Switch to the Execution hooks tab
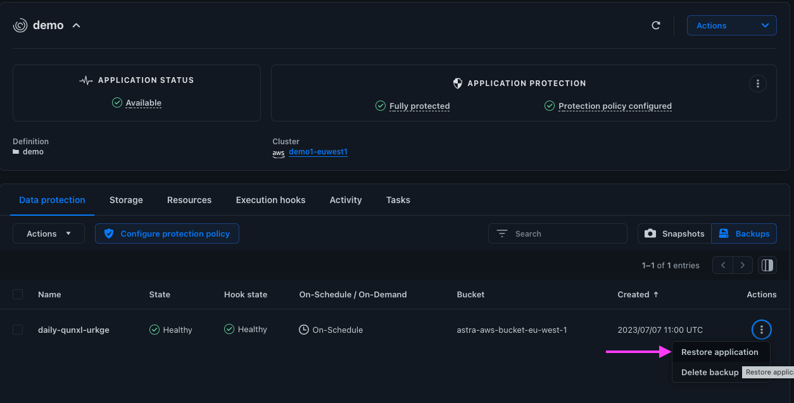The height and width of the screenshot is (403, 794). click(270, 200)
